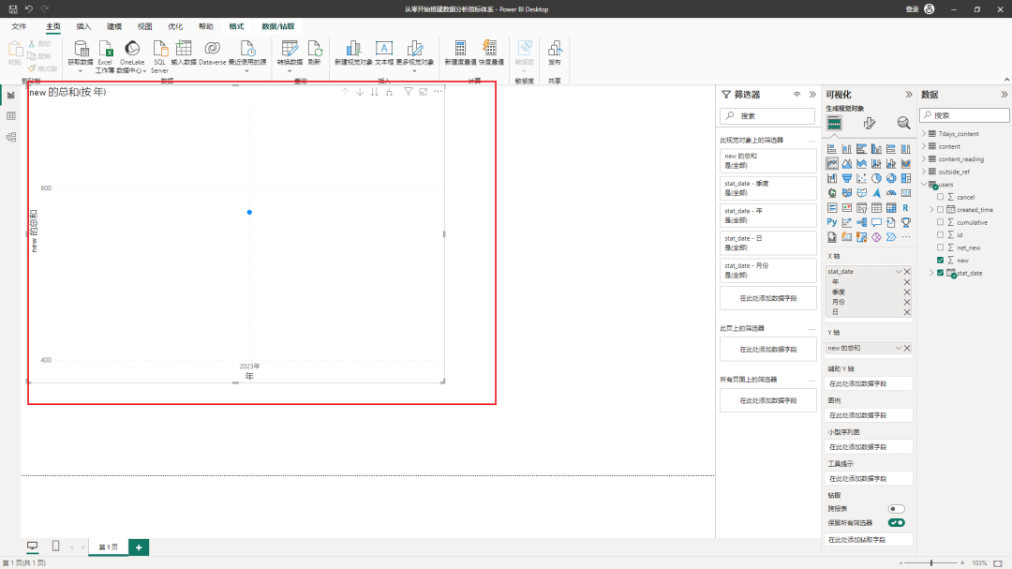The image size is (1012, 569).
Task: Click the zoom slider in status bar
Action: 931,563
